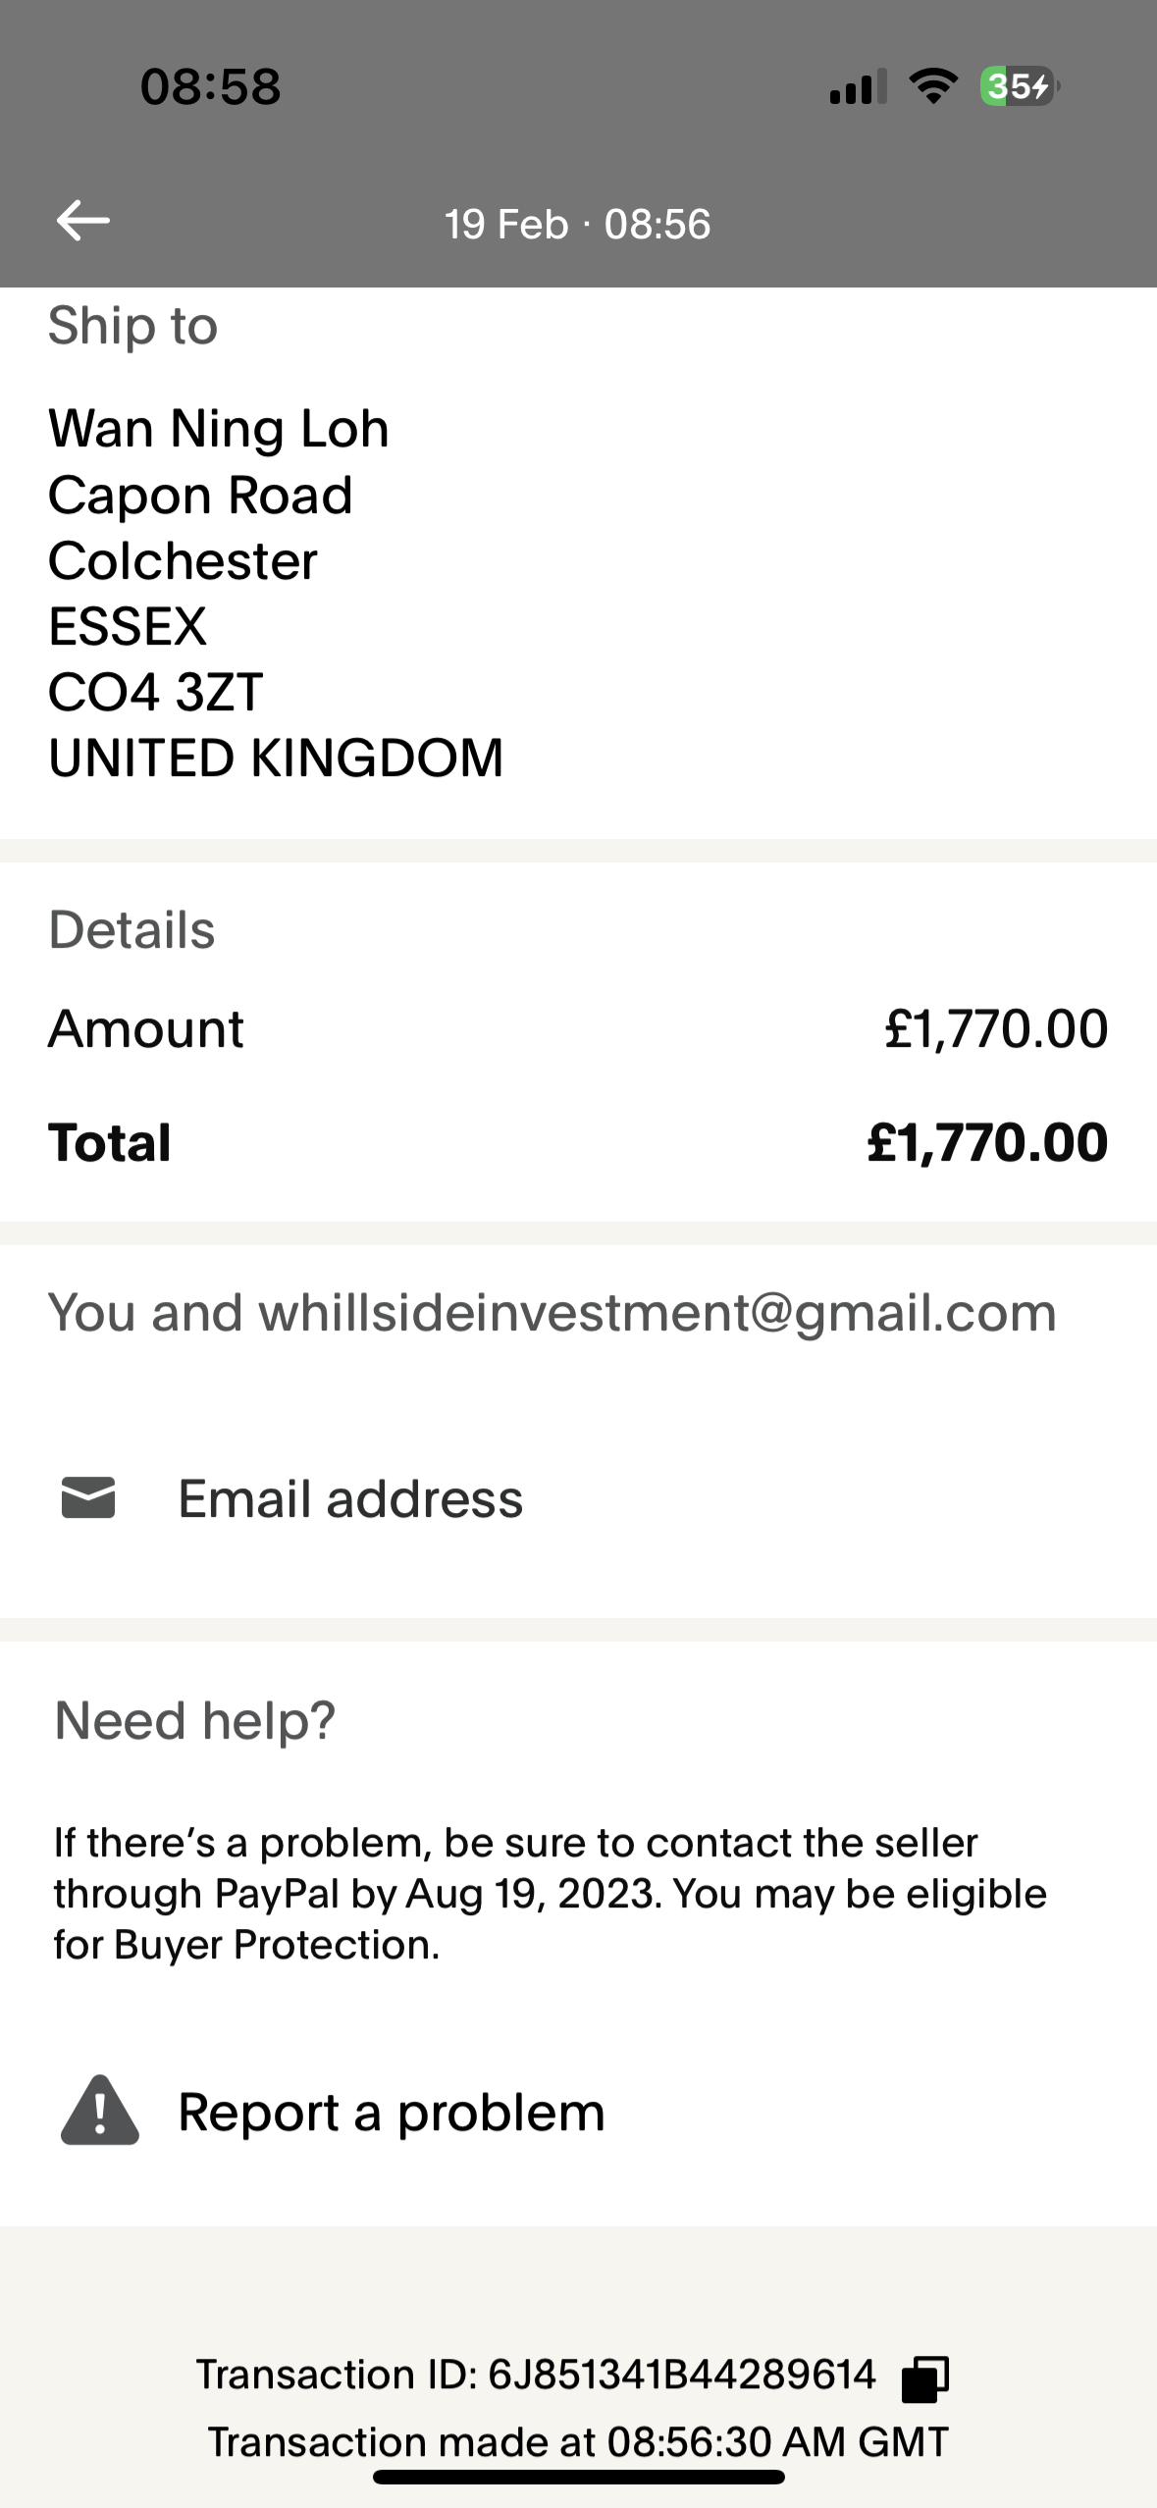Tap the warning triangle icon
This screenshot has width=1157, height=2508.
[x=99, y=2112]
